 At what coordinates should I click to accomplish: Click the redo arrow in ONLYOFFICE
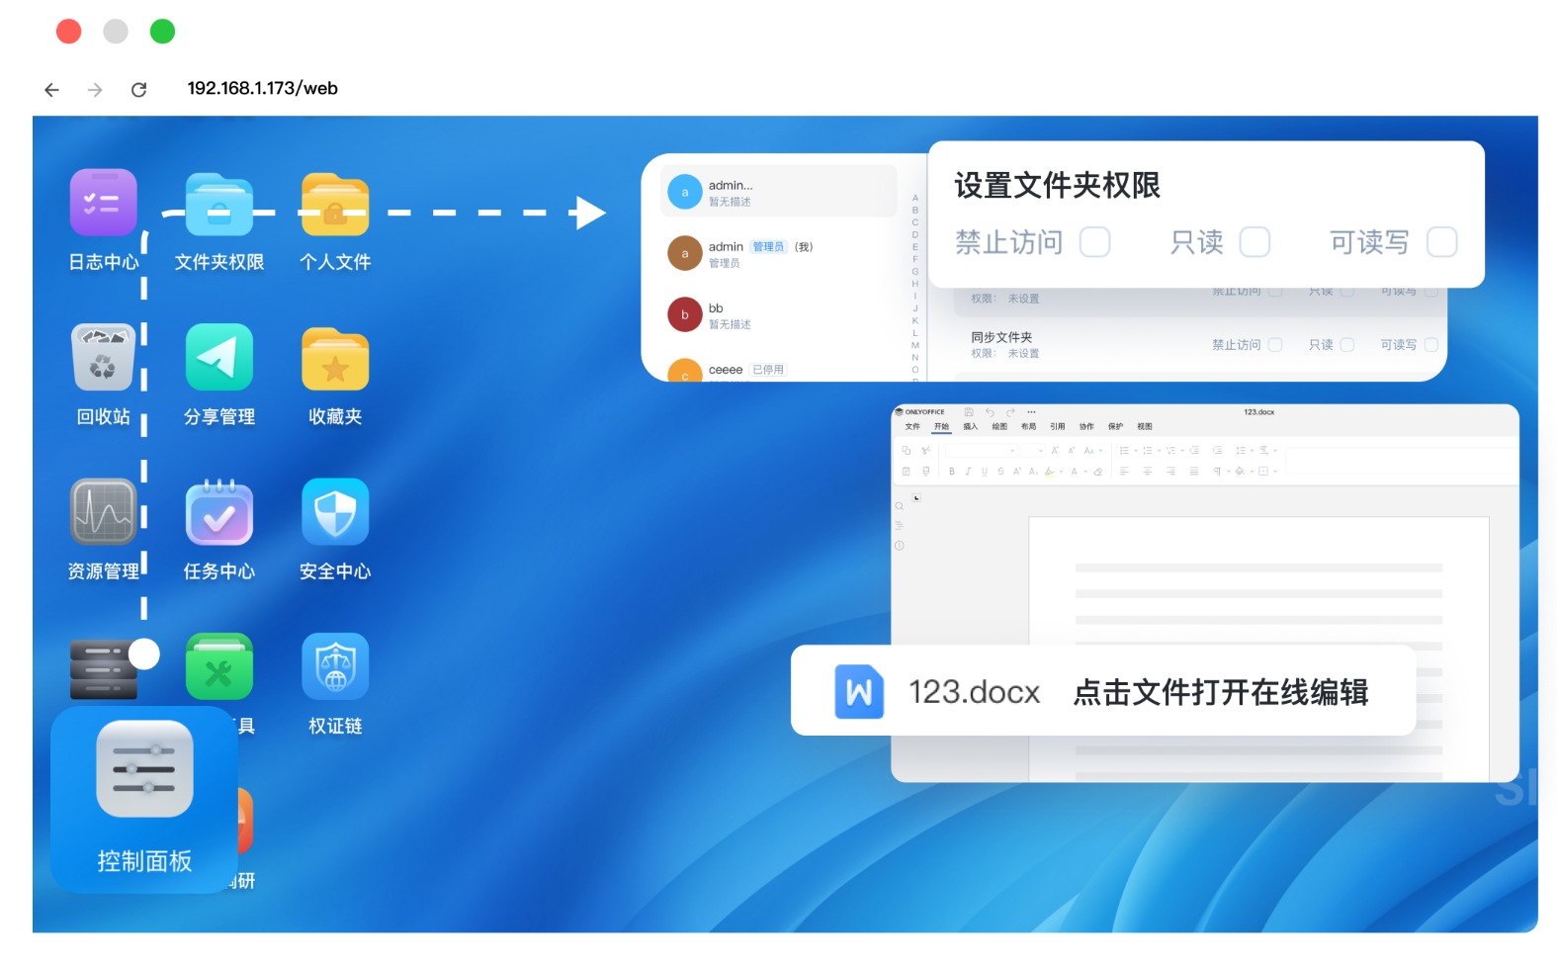tap(1010, 412)
